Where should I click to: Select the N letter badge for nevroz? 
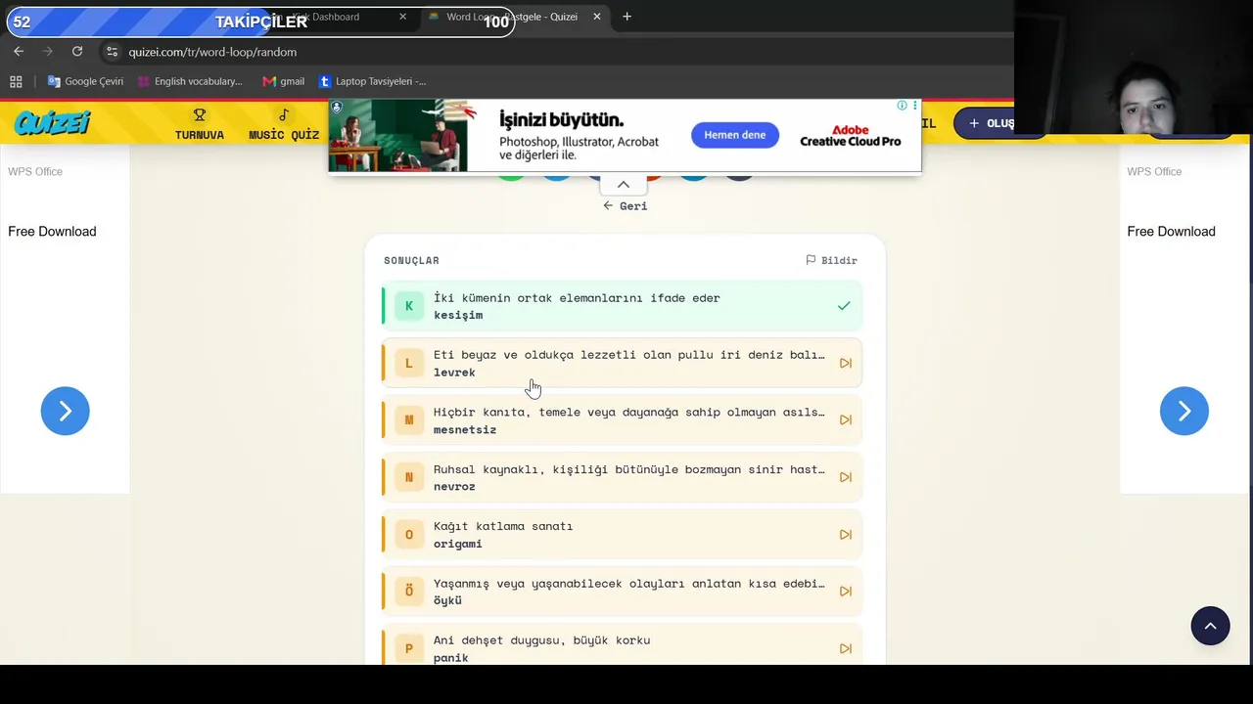pos(409,477)
